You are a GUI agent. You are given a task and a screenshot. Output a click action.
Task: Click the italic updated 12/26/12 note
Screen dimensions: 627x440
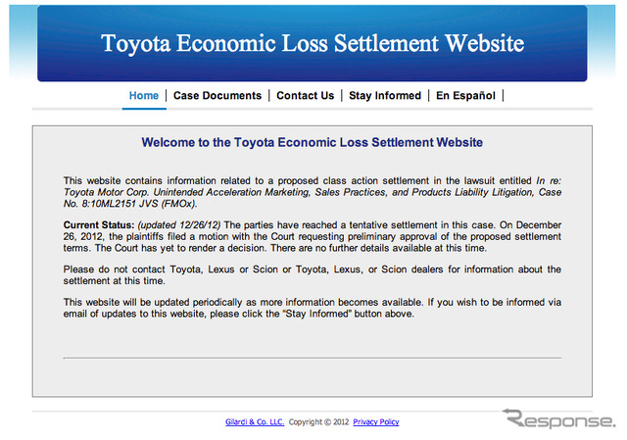click(x=178, y=225)
